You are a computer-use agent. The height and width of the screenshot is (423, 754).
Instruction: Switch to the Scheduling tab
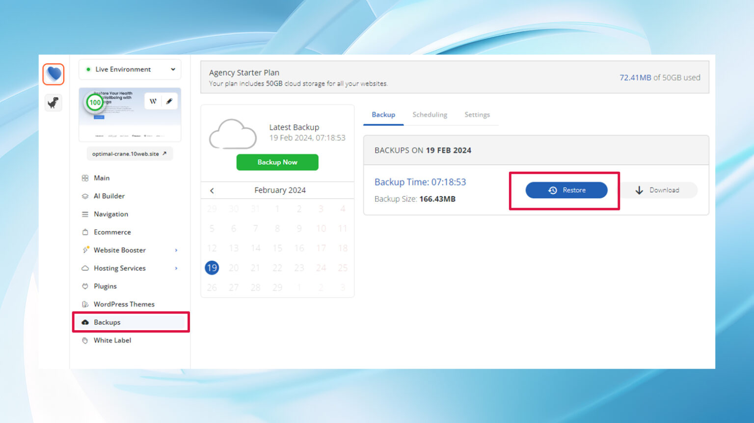[x=430, y=114]
